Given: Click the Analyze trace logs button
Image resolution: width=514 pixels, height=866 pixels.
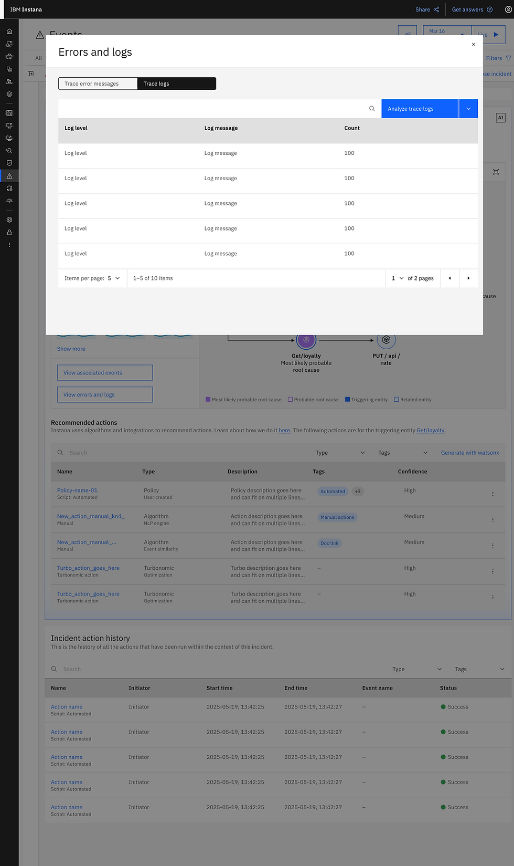Looking at the screenshot, I should [420, 109].
